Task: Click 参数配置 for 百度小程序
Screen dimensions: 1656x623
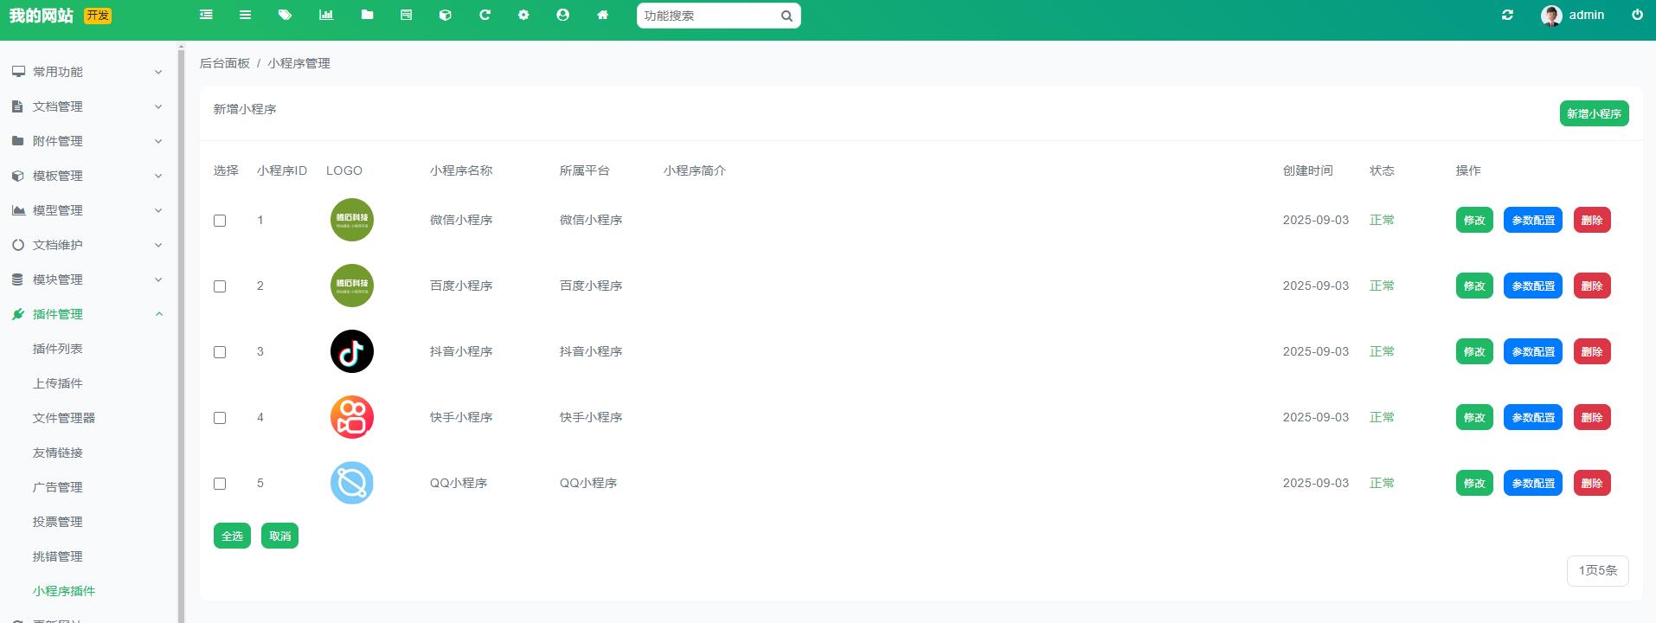Action: pyautogui.click(x=1532, y=286)
